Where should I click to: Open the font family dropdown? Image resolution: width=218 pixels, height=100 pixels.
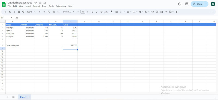coord(68,12)
